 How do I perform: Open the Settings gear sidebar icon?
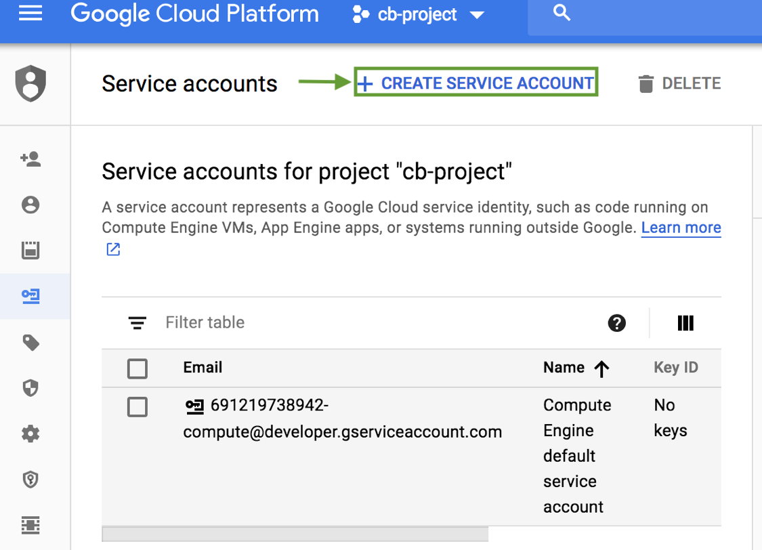click(30, 433)
